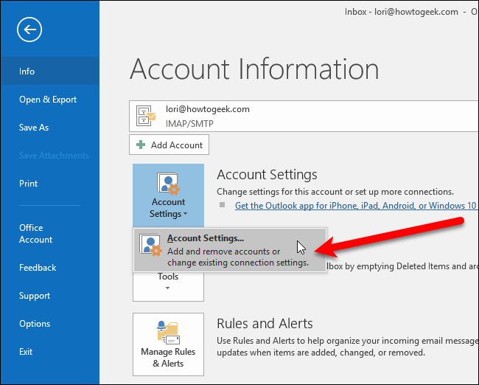Viewport: 479px width, 385px height.
Task: Expand the Tools dropdown arrow
Action: click(167, 288)
